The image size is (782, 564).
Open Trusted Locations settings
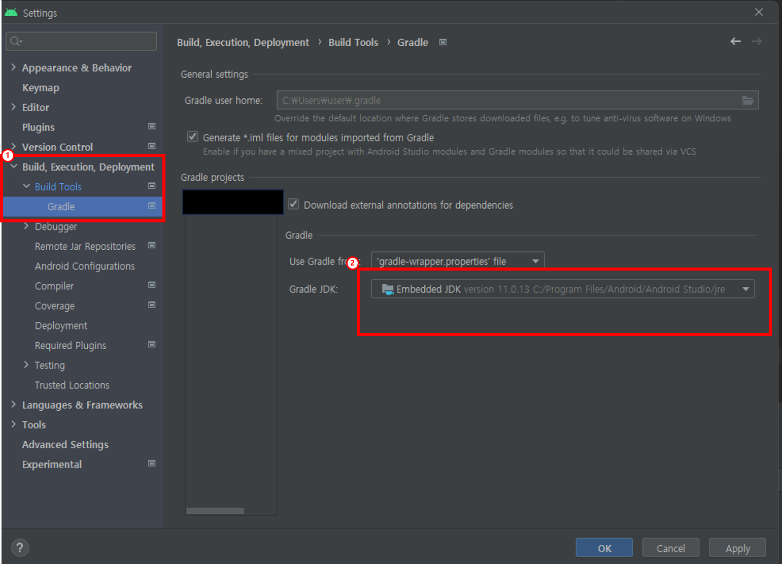pos(72,385)
